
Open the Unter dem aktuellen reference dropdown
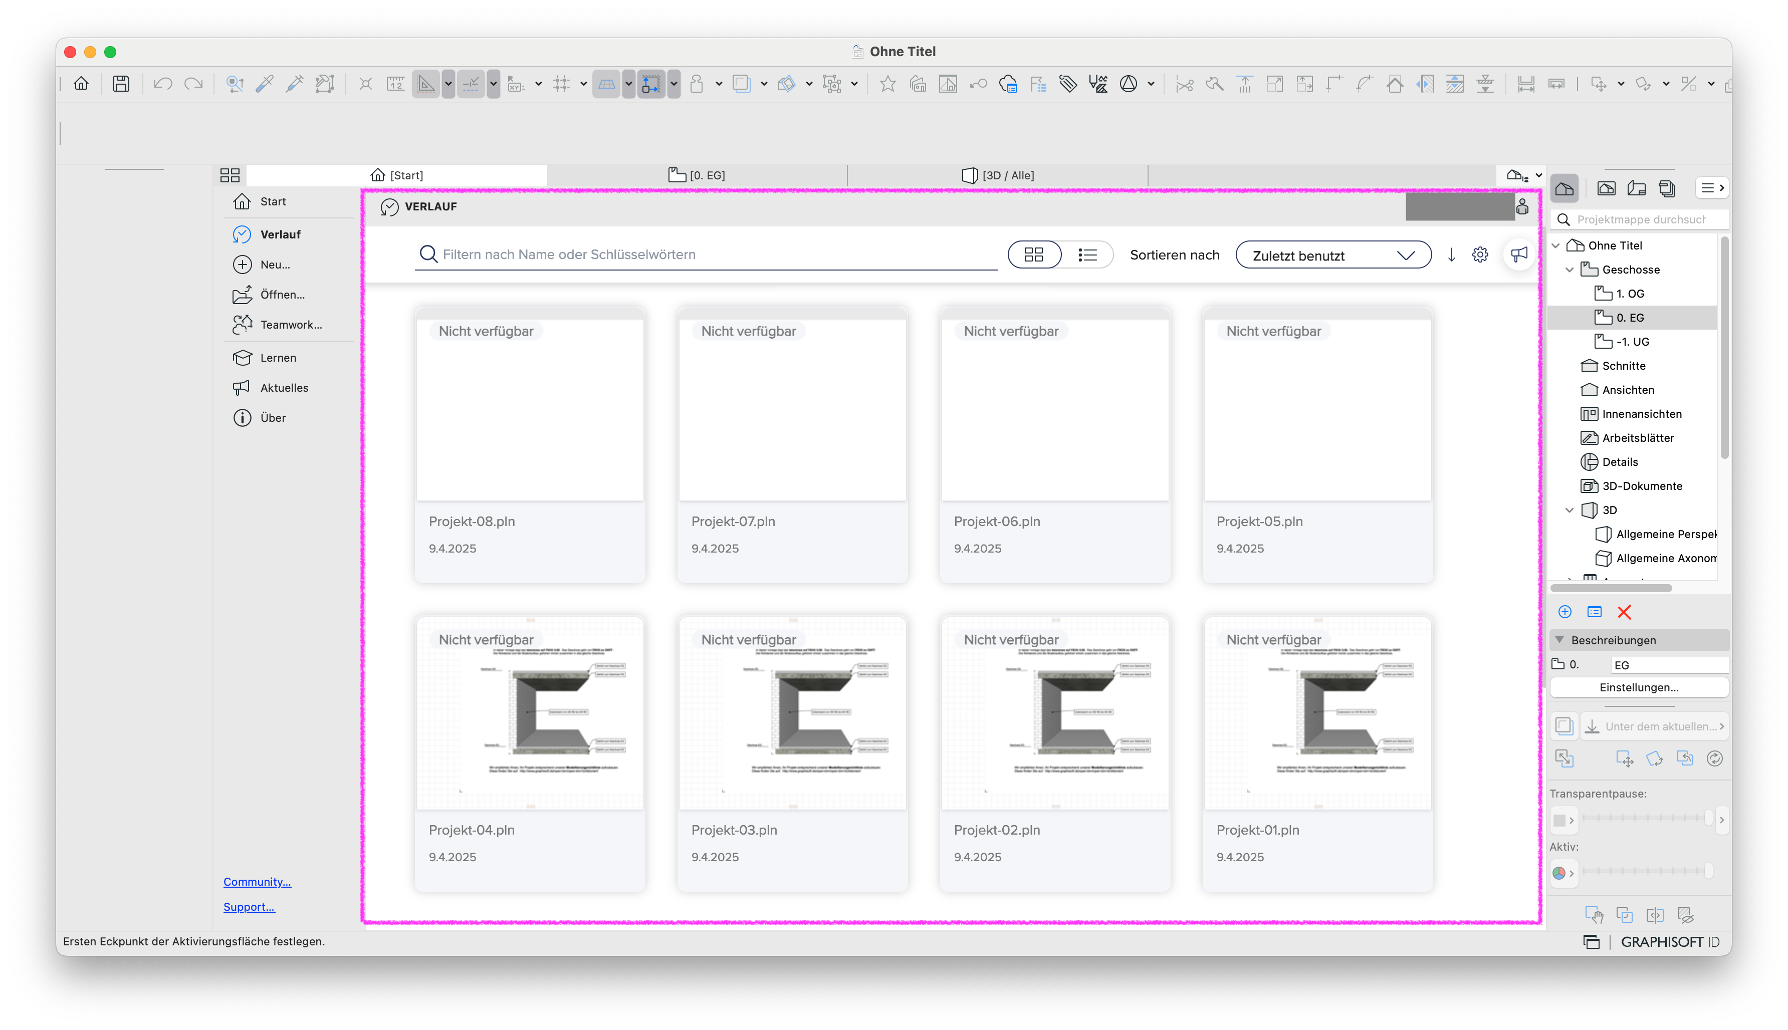1654,726
